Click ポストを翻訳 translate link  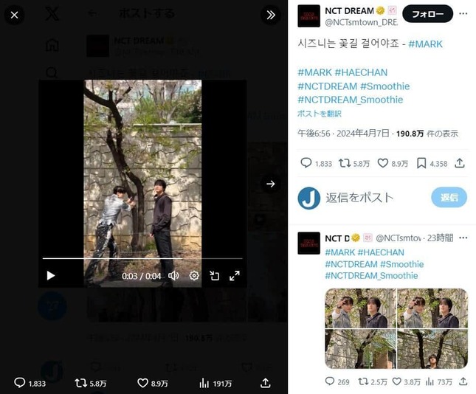[320, 114]
